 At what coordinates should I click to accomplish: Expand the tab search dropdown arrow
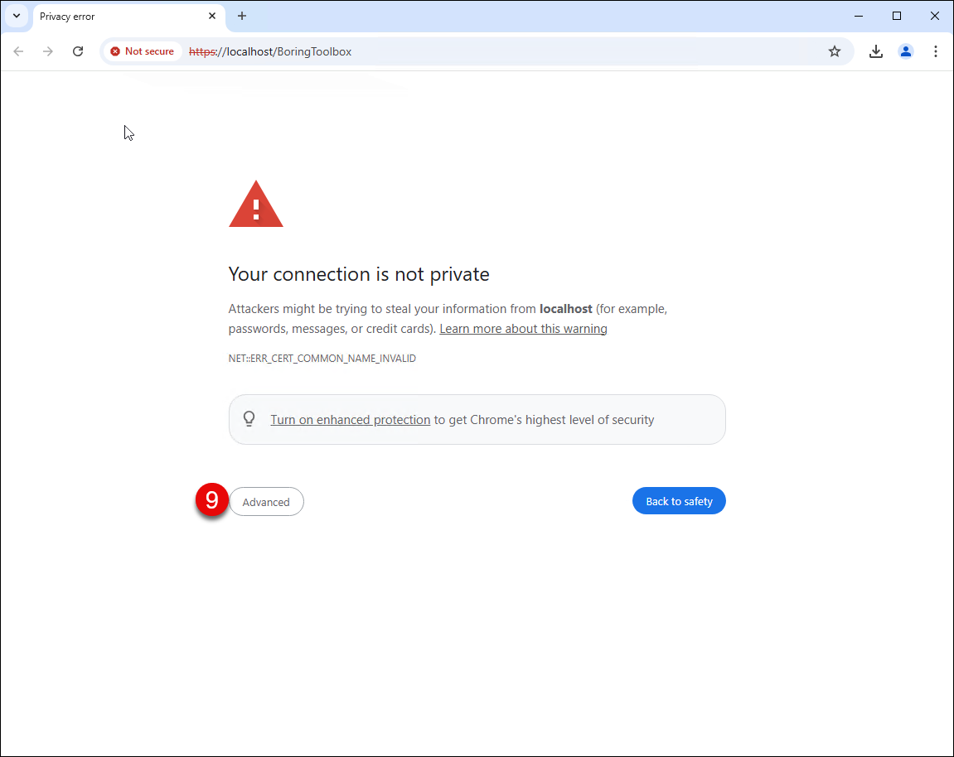[x=17, y=16]
